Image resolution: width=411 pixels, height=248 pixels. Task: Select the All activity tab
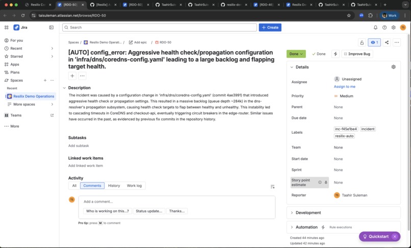[74, 186]
